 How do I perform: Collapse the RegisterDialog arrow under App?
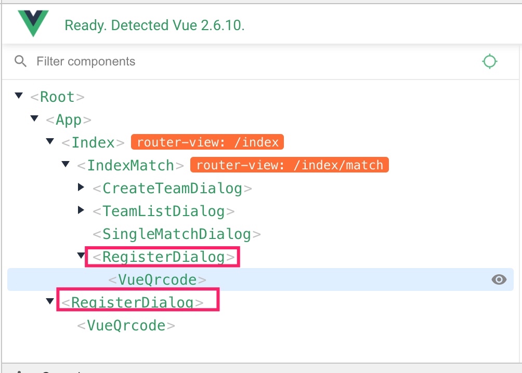(50, 301)
